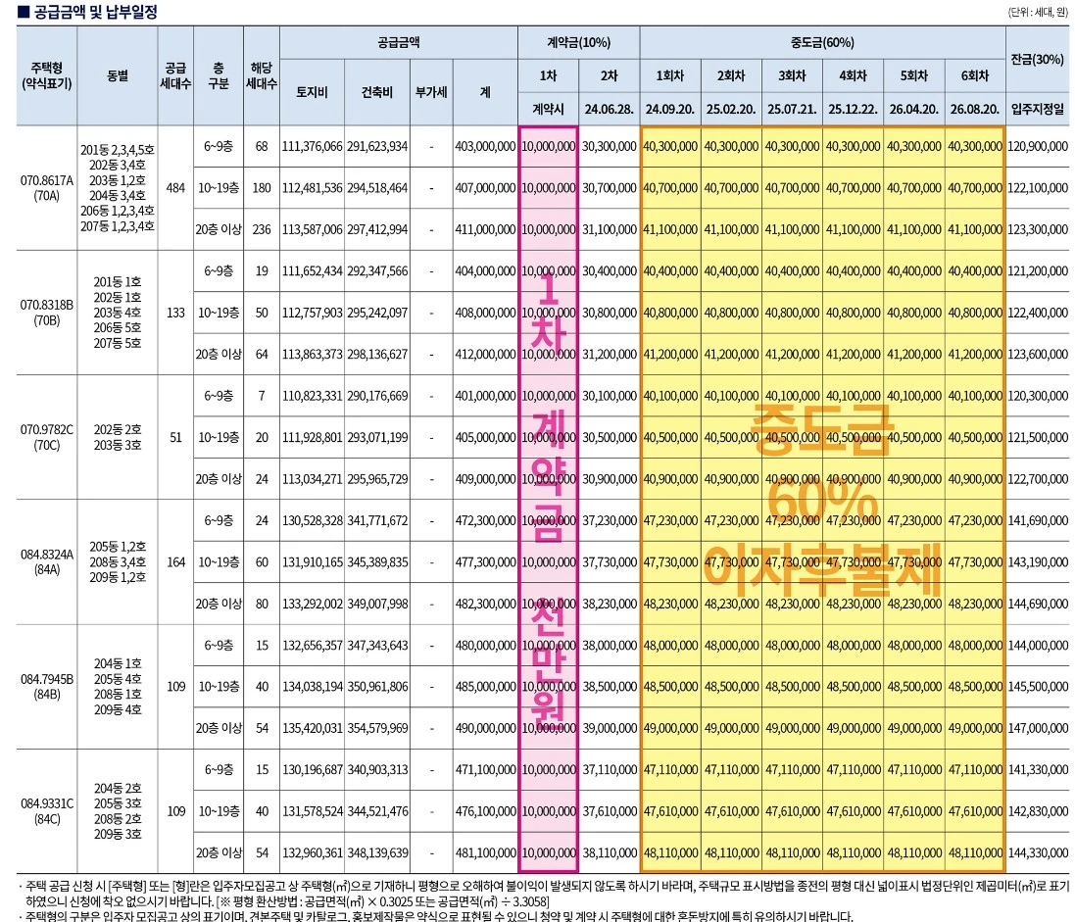Click total price '481,100,000'
The image size is (1075, 922).
point(485,852)
